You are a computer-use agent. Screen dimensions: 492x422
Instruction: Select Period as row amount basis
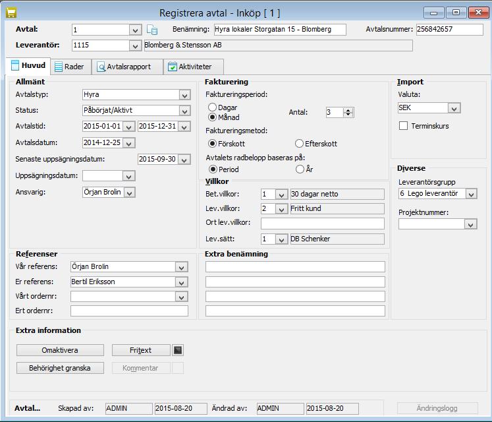point(213,169)
